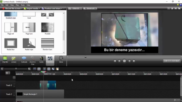Open the File menu
The width and height of the screenshot is (182, 102).
click(x=2, y=5)
